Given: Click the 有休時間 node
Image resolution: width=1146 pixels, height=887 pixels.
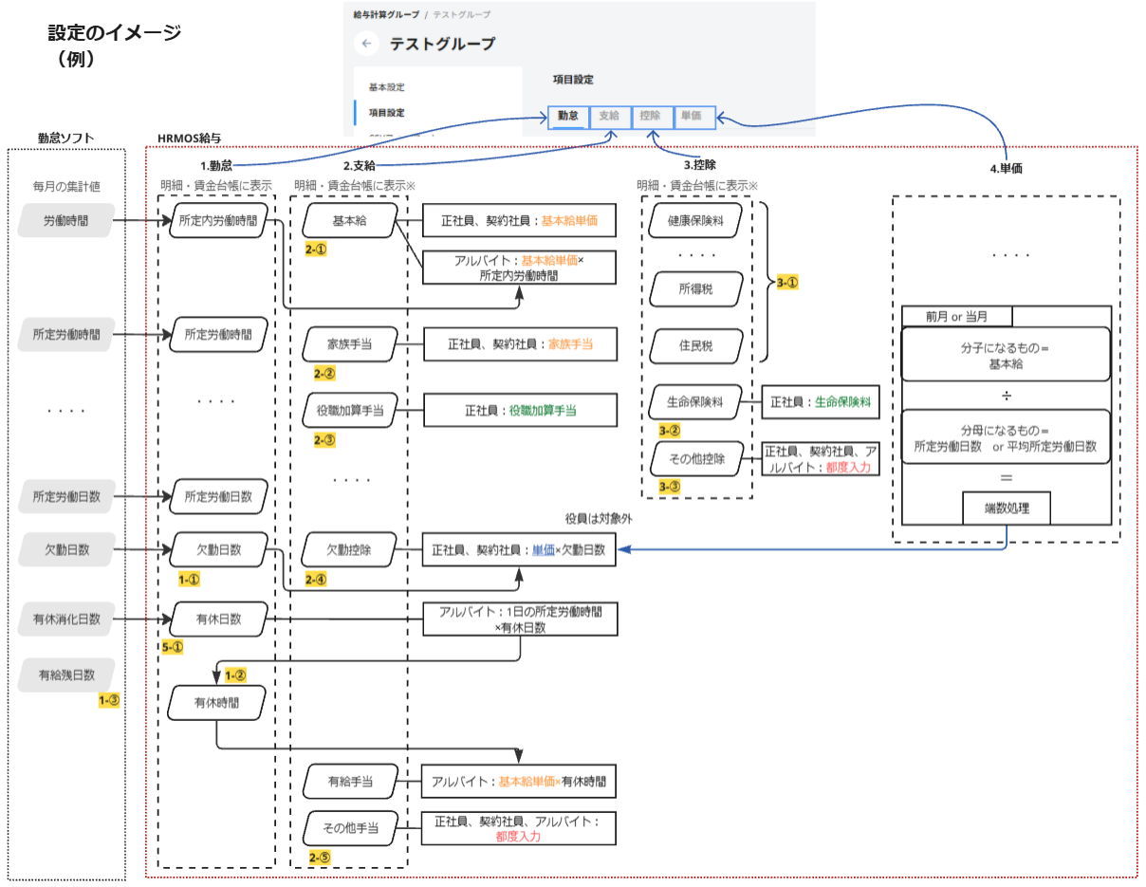Looking at the screenshot, I should (x=216, y=703).
